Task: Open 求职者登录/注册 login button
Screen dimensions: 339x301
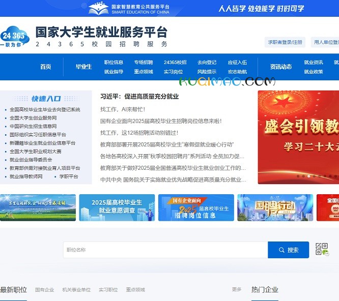Action: [285, 42]
